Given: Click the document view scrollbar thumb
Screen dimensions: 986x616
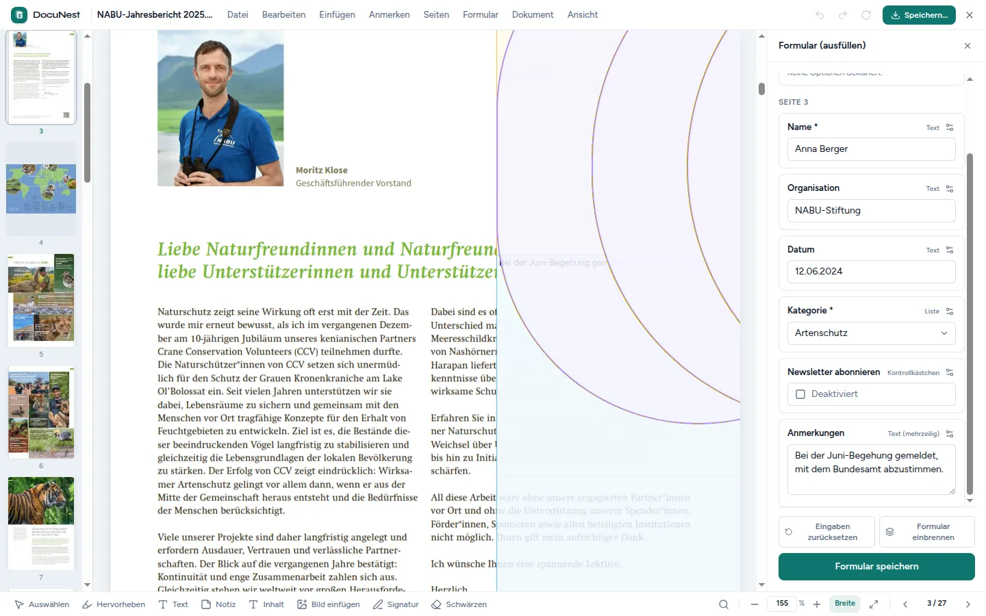Looking at the screenshot, I should tap(761, 89).
